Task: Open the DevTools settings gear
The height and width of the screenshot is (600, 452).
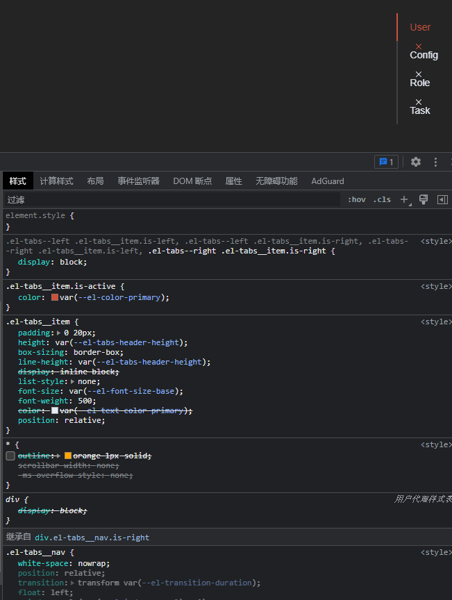Action: pos(415,161)
